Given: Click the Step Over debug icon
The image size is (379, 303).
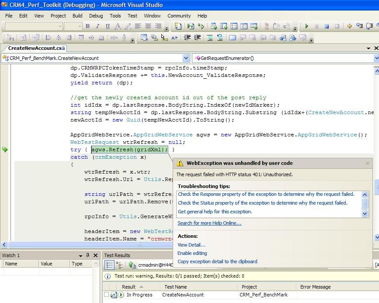Looking at the screenshot, I should tap(370, 26).
